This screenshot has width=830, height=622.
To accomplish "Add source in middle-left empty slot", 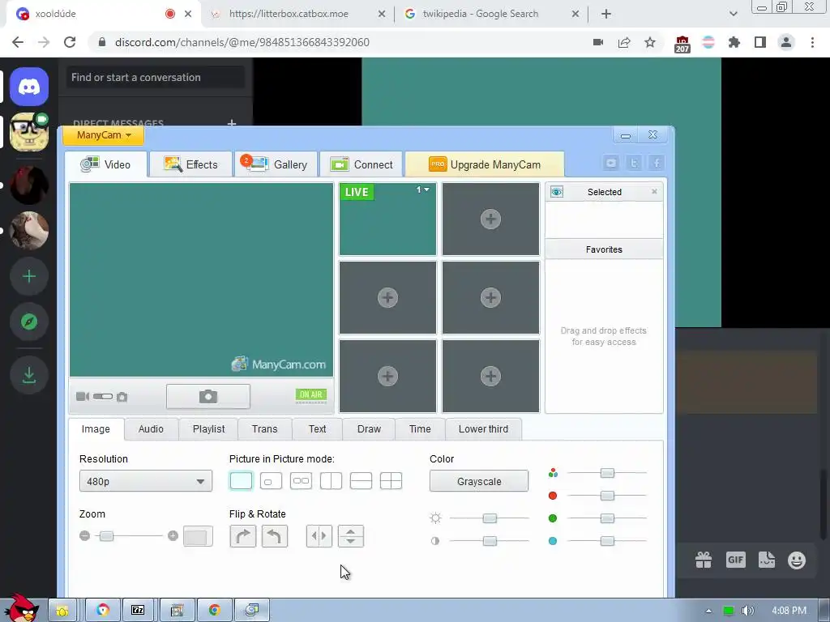I will tap(387, 298).
